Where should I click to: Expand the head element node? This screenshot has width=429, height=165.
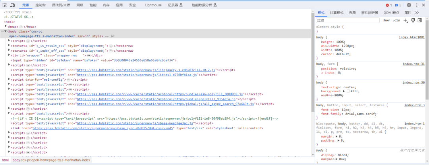click(6, 26)
